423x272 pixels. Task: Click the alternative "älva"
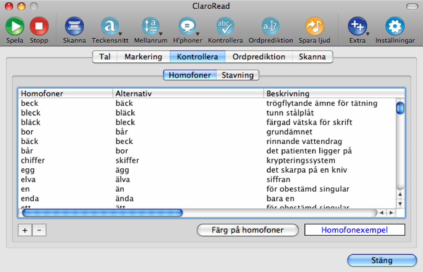pyautogui.click(x=123, y=180)
